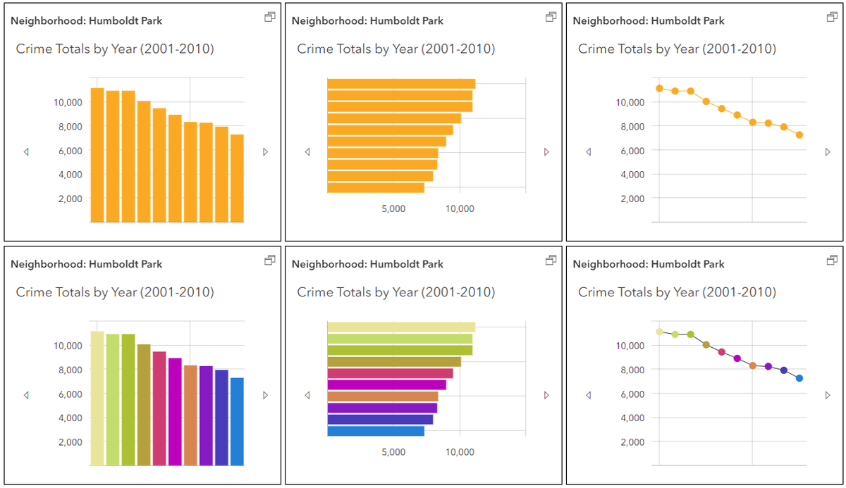Advance the bottom-right panel with its right arrow
Image resolution: width=846 pixels, height=488 pixels.
pyautogui.click(x=827, y=395)
